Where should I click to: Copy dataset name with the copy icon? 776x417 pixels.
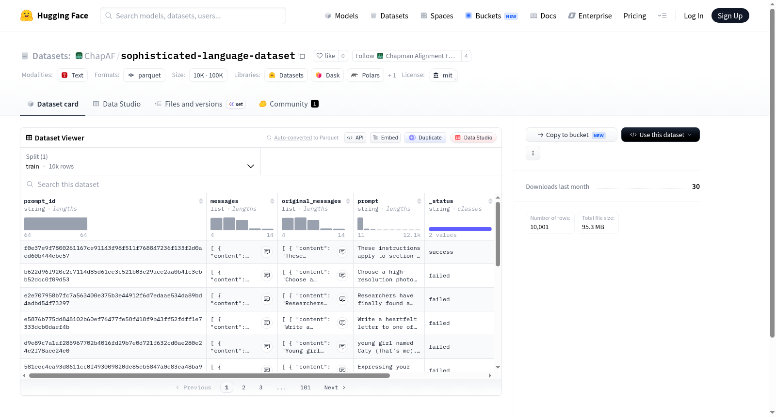tap(302, 56)
